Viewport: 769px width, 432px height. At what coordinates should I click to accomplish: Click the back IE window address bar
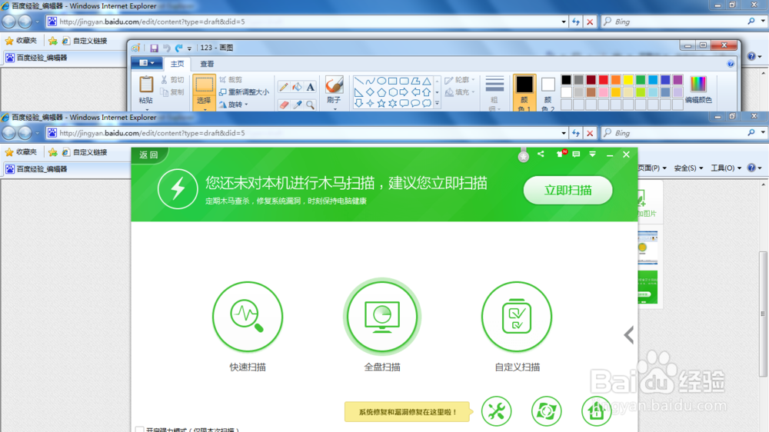click(x=304, y=22)
